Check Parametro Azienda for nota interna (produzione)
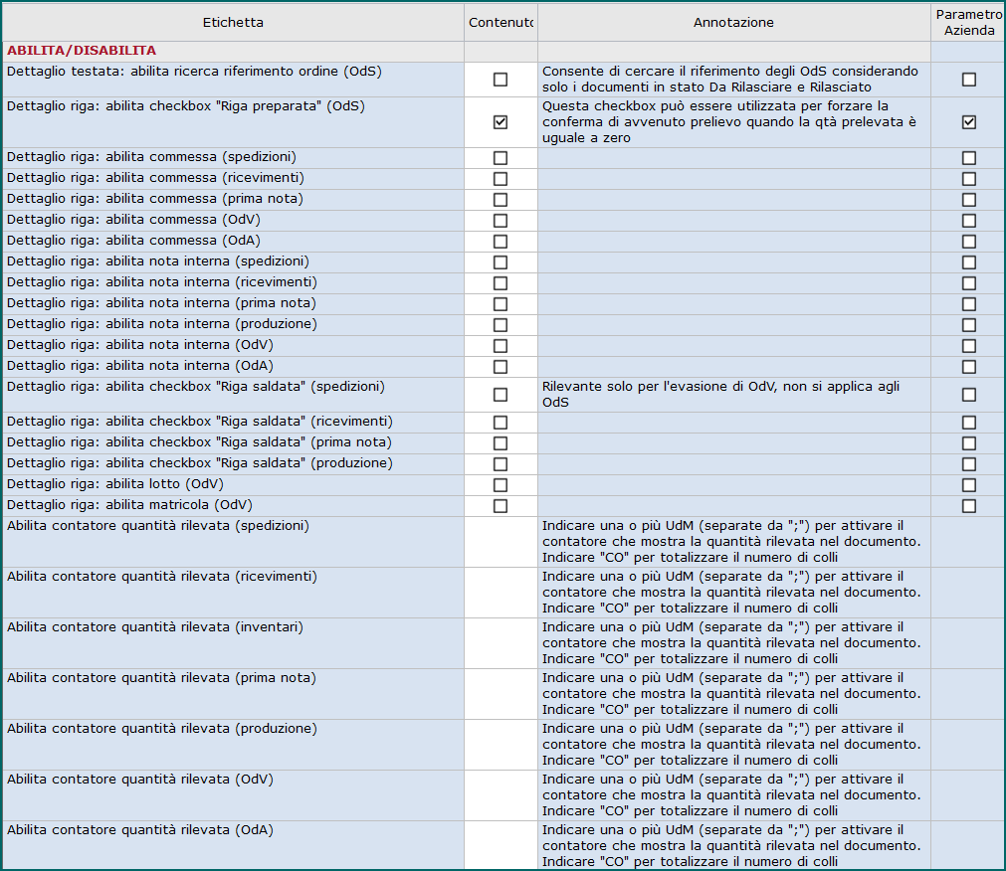The height and width of the screenshot is (871, 1006). [x=969, y=325]
